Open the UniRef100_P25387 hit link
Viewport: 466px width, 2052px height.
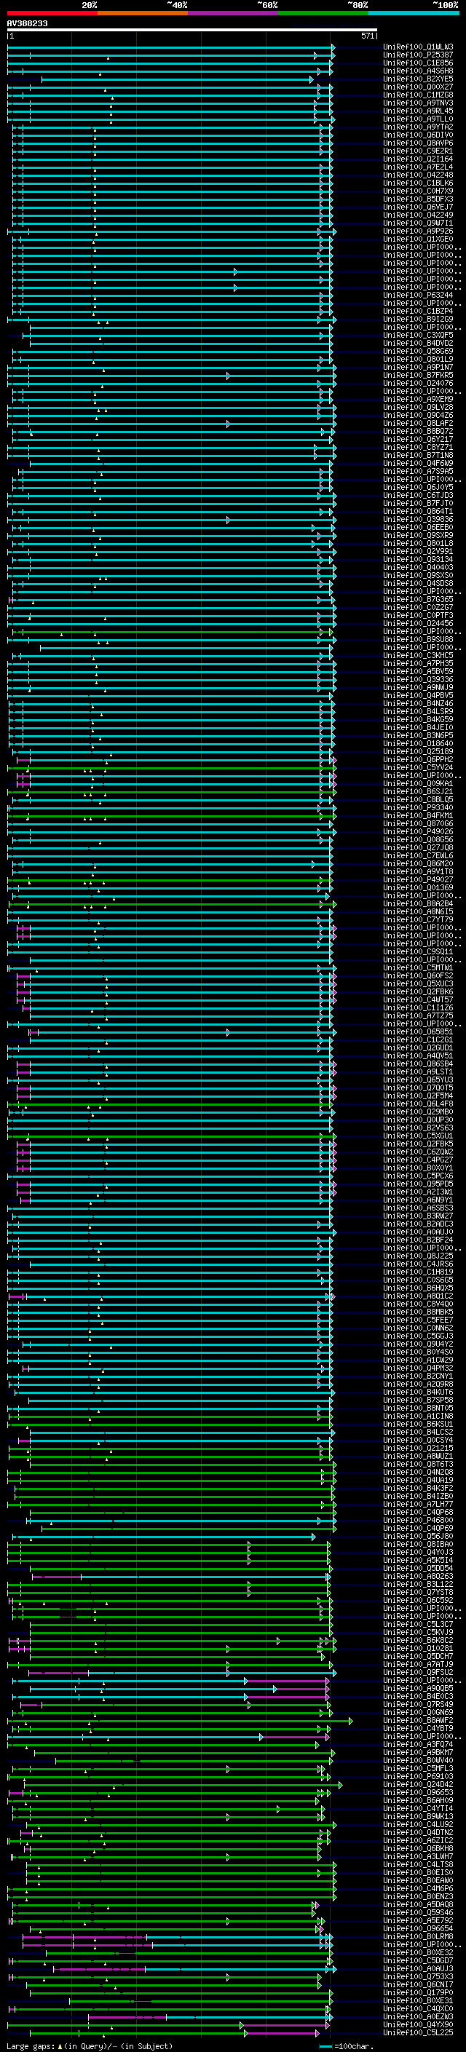(417, 55)
